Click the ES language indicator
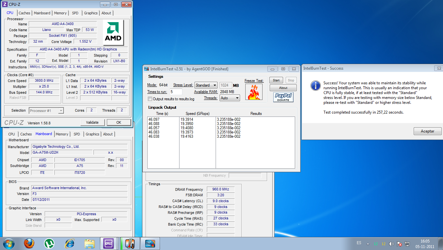 tap(359, 243)
